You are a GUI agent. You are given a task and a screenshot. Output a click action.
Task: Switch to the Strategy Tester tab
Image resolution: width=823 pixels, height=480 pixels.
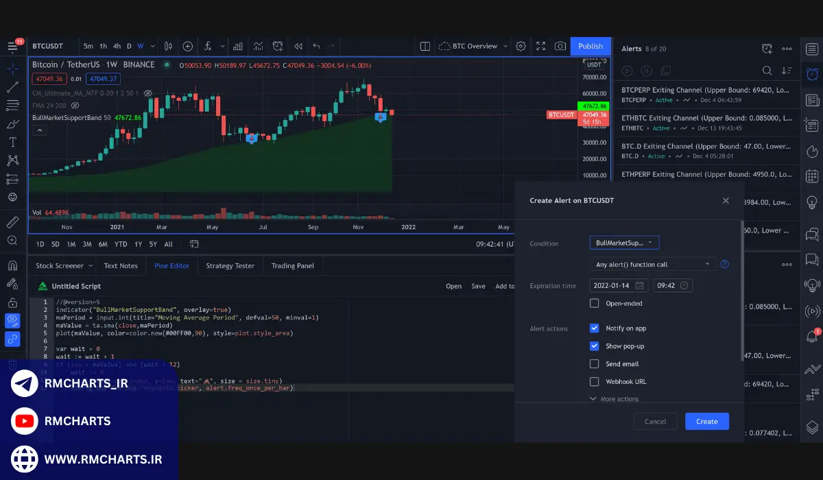pyautogui.click(x=230, y=265)
